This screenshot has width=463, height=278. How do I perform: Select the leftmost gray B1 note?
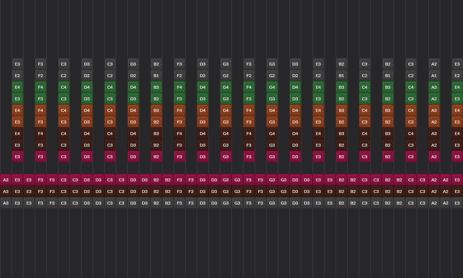pyautogui.click(x=156, y=76)
